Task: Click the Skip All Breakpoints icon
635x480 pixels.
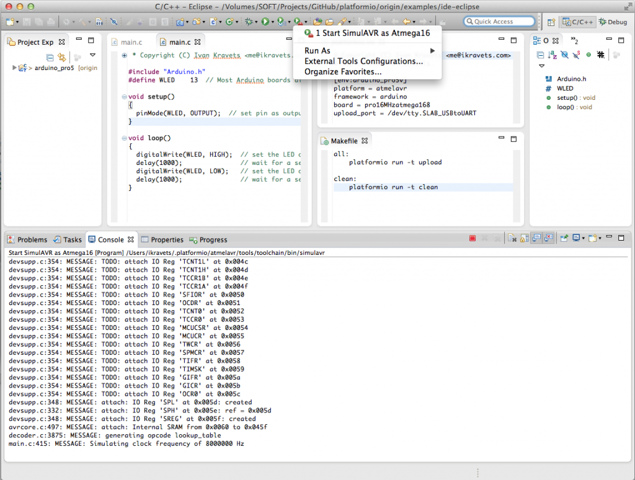Action: [114, 22]
